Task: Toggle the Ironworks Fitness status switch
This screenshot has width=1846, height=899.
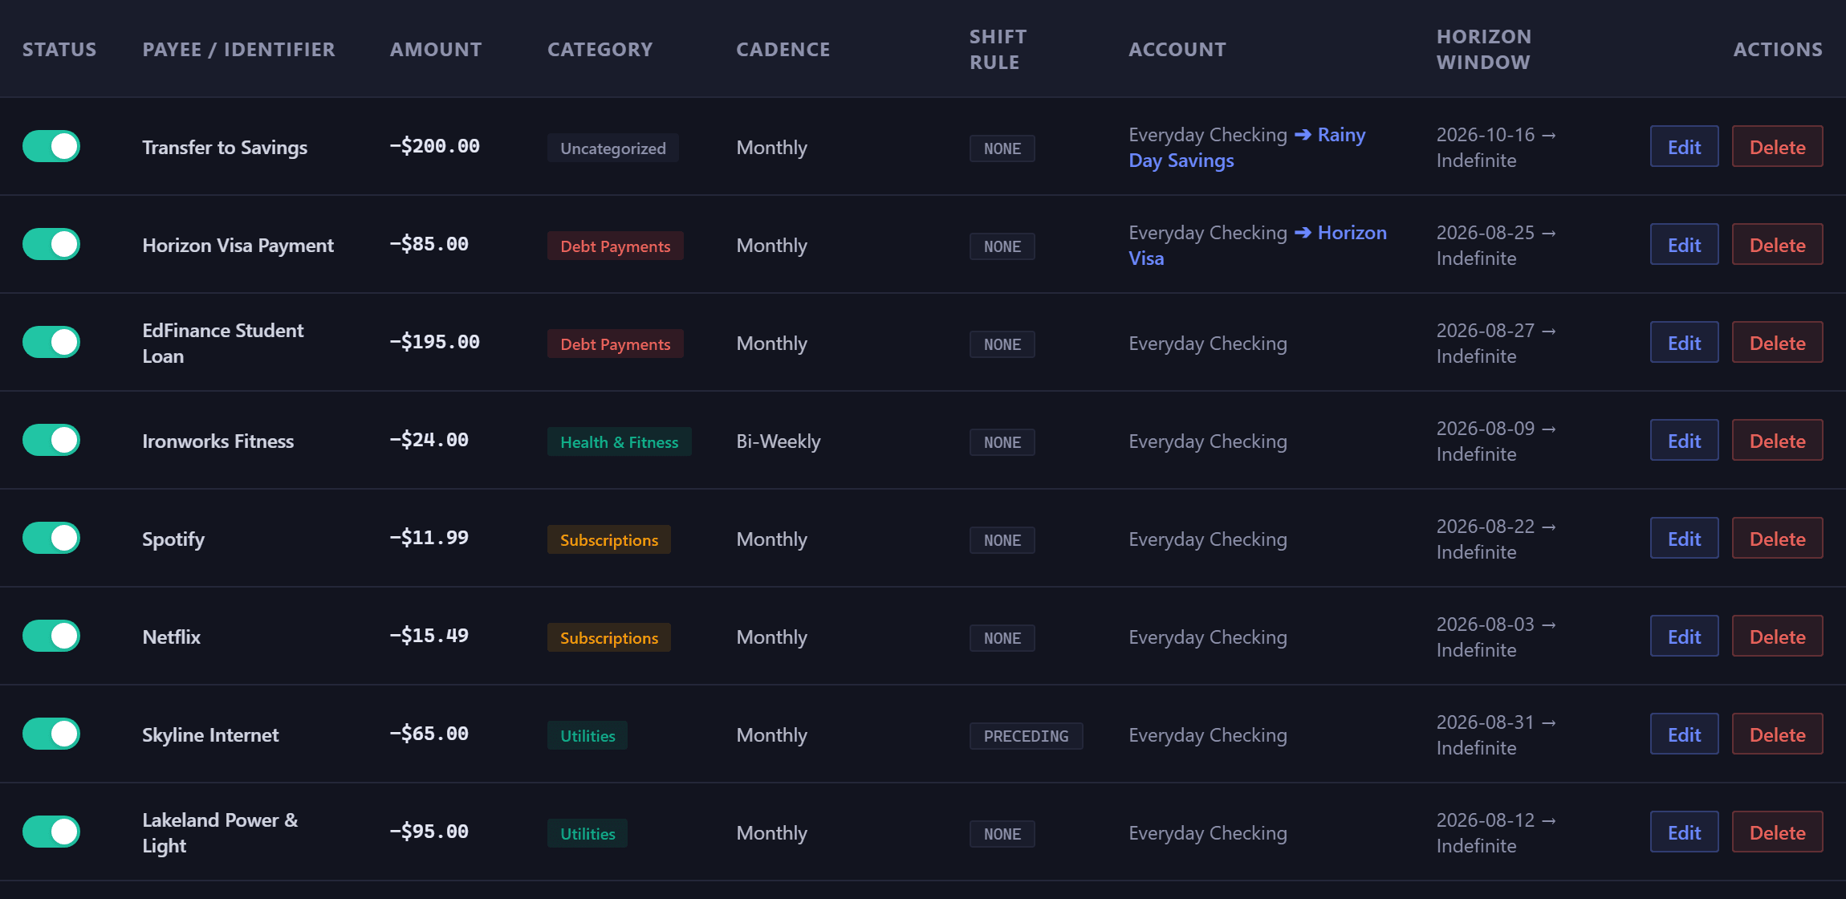Action: pos(51,440)
